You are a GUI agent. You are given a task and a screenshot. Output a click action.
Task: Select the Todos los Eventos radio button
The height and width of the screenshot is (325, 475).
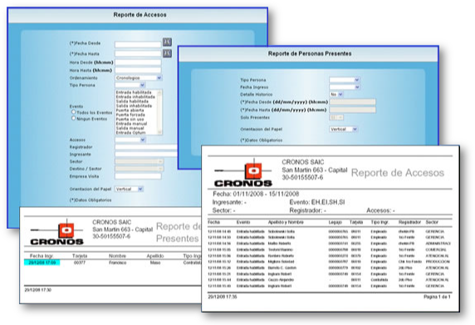(73, 112)
